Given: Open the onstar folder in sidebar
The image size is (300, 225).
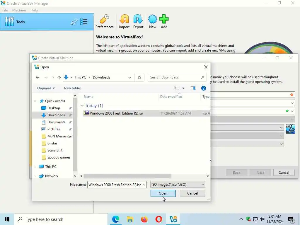Looking at the screenshot, I should [52, 143].
